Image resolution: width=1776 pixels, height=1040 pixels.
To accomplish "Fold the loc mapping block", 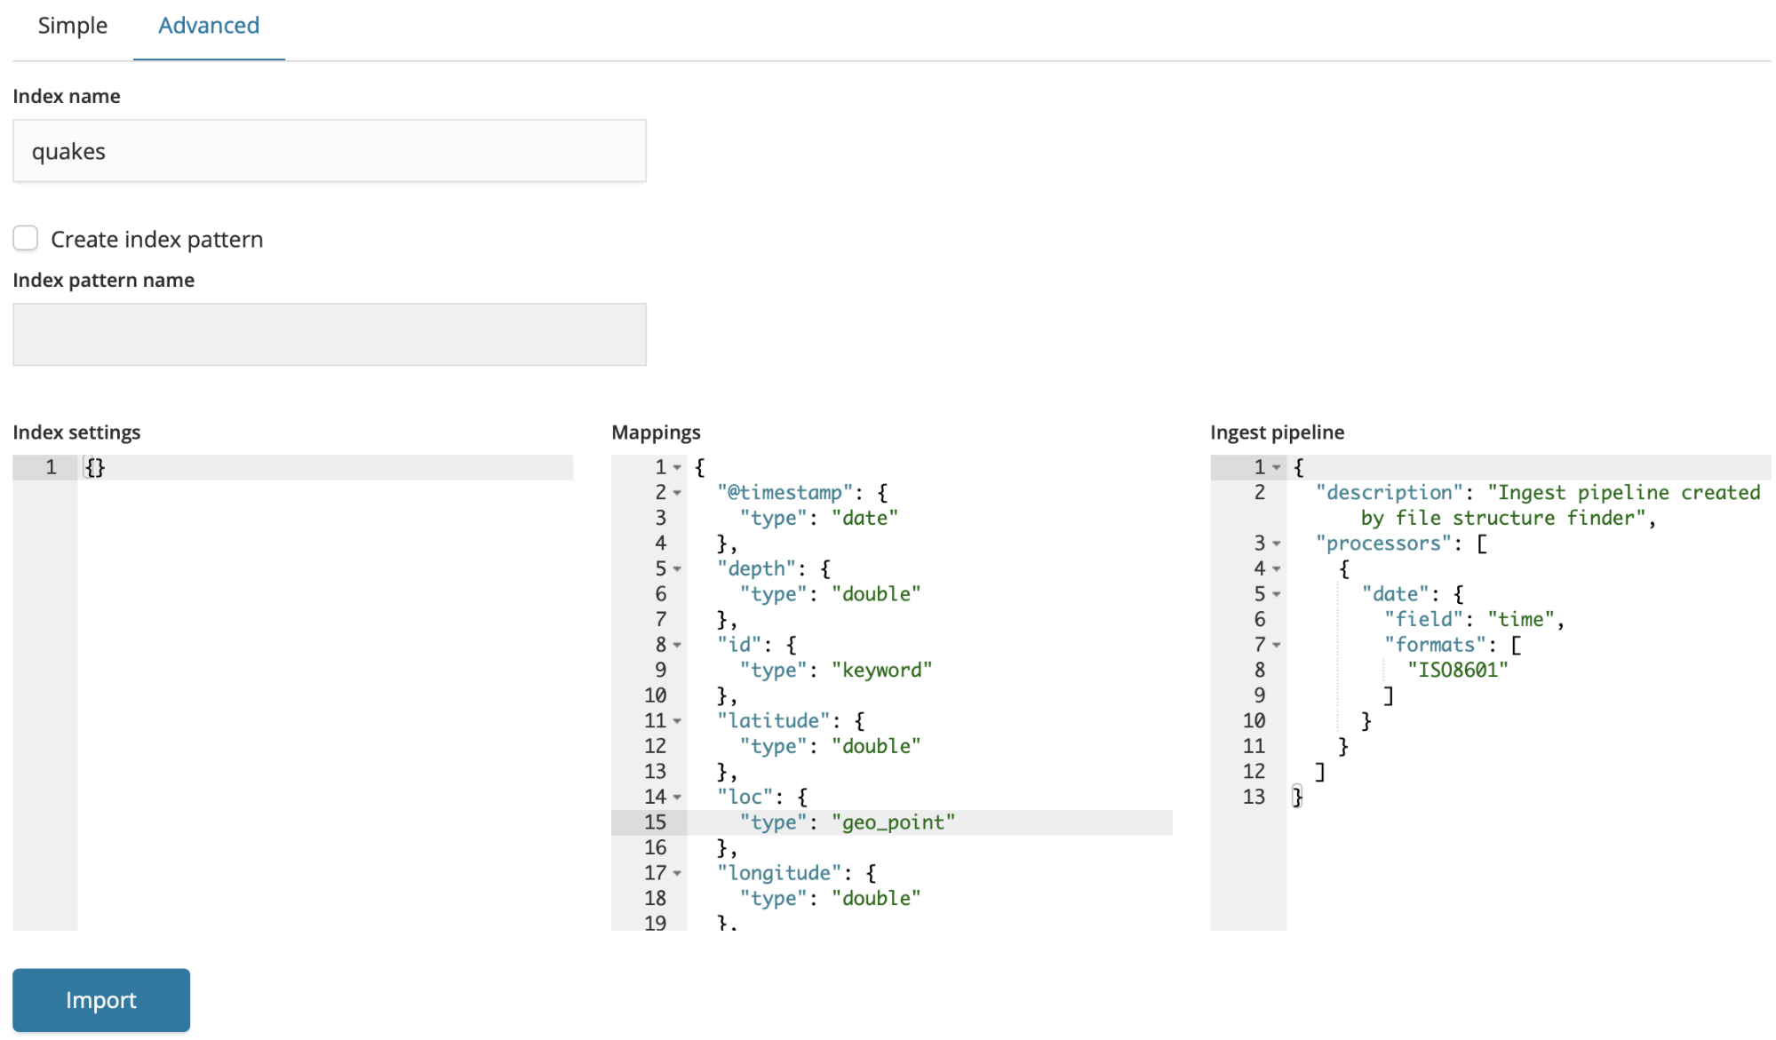I will (677, 798).
